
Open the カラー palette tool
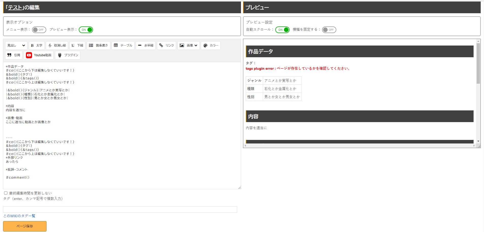click(x=211, y=46)
